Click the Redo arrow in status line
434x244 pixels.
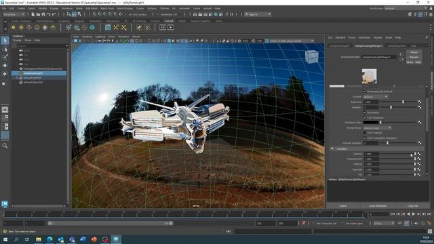tap(54, 14)
